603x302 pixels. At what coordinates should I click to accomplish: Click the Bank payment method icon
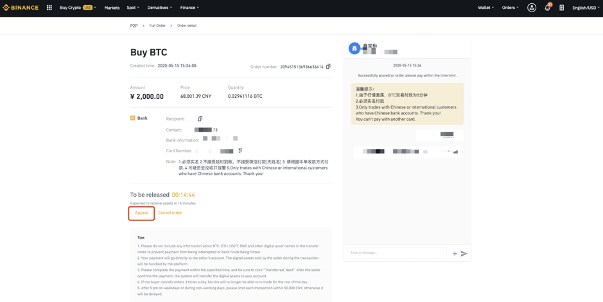pos(133,118)
